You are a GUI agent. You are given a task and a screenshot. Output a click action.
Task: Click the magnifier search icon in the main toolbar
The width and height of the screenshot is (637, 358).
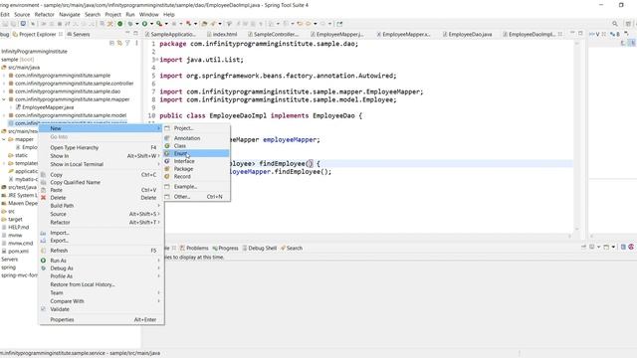point(615,24)
